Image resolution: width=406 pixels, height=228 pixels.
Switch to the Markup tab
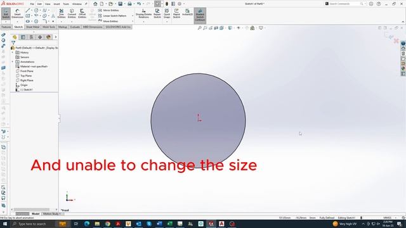click(62, 27)
